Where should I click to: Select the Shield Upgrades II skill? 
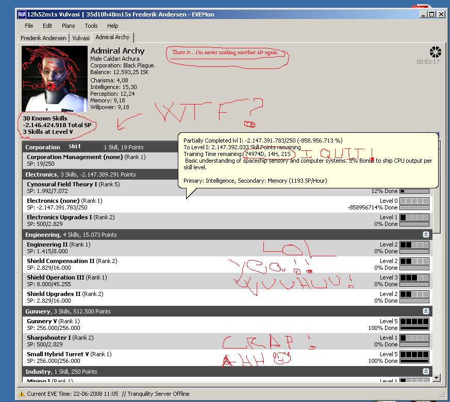point(227,297)
